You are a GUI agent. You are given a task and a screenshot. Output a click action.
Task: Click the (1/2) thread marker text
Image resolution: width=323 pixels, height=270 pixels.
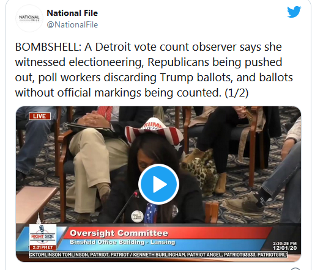237,92
